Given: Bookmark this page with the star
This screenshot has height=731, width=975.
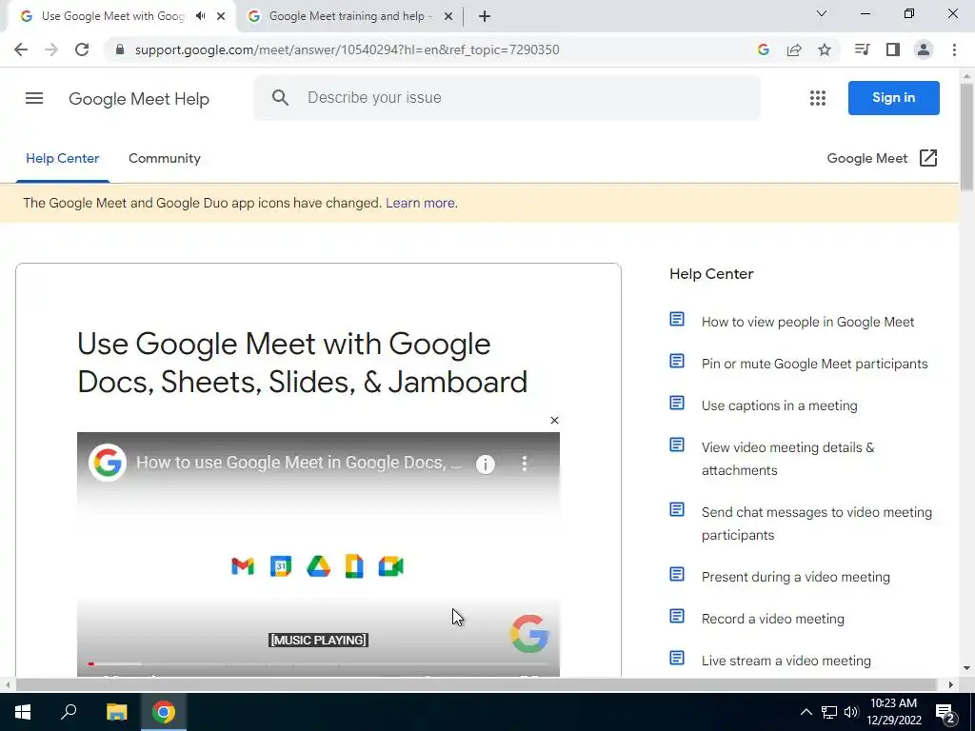Looking at the screenshot, I should tap(825, 49).
